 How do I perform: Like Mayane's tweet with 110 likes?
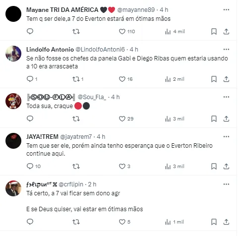click(127, 31)
